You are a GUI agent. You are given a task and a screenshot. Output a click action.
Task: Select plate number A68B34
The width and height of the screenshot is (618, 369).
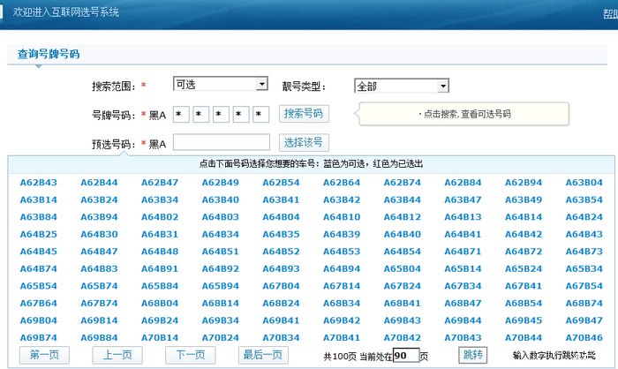coord(342,304)
